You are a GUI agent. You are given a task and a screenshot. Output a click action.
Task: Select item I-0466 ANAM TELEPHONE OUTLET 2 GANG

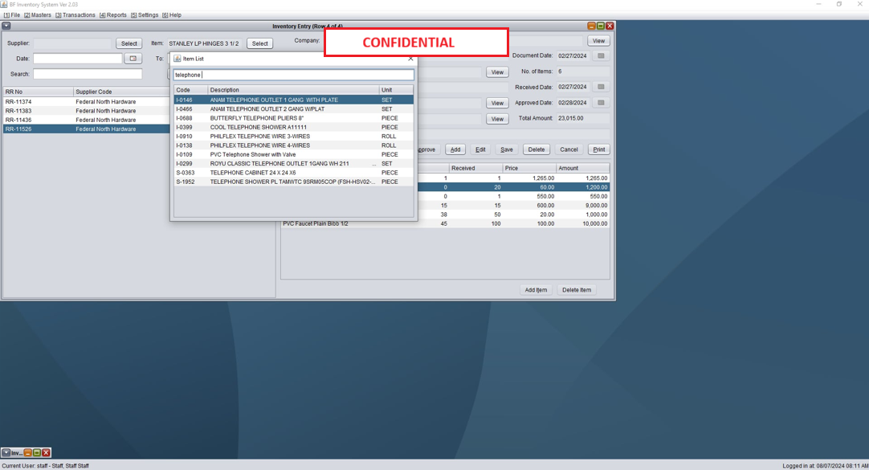tap(294, 109)
